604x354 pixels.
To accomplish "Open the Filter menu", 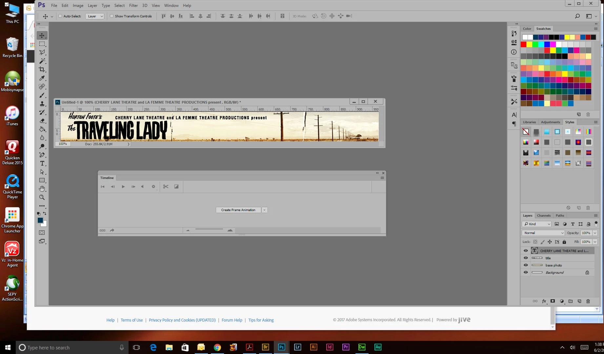I will coord(133,6).
